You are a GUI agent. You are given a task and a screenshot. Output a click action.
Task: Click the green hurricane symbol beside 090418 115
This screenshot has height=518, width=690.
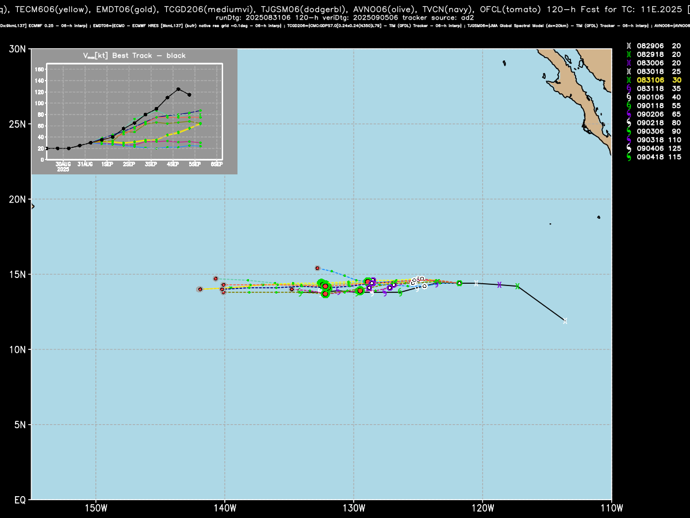[629, 157]
